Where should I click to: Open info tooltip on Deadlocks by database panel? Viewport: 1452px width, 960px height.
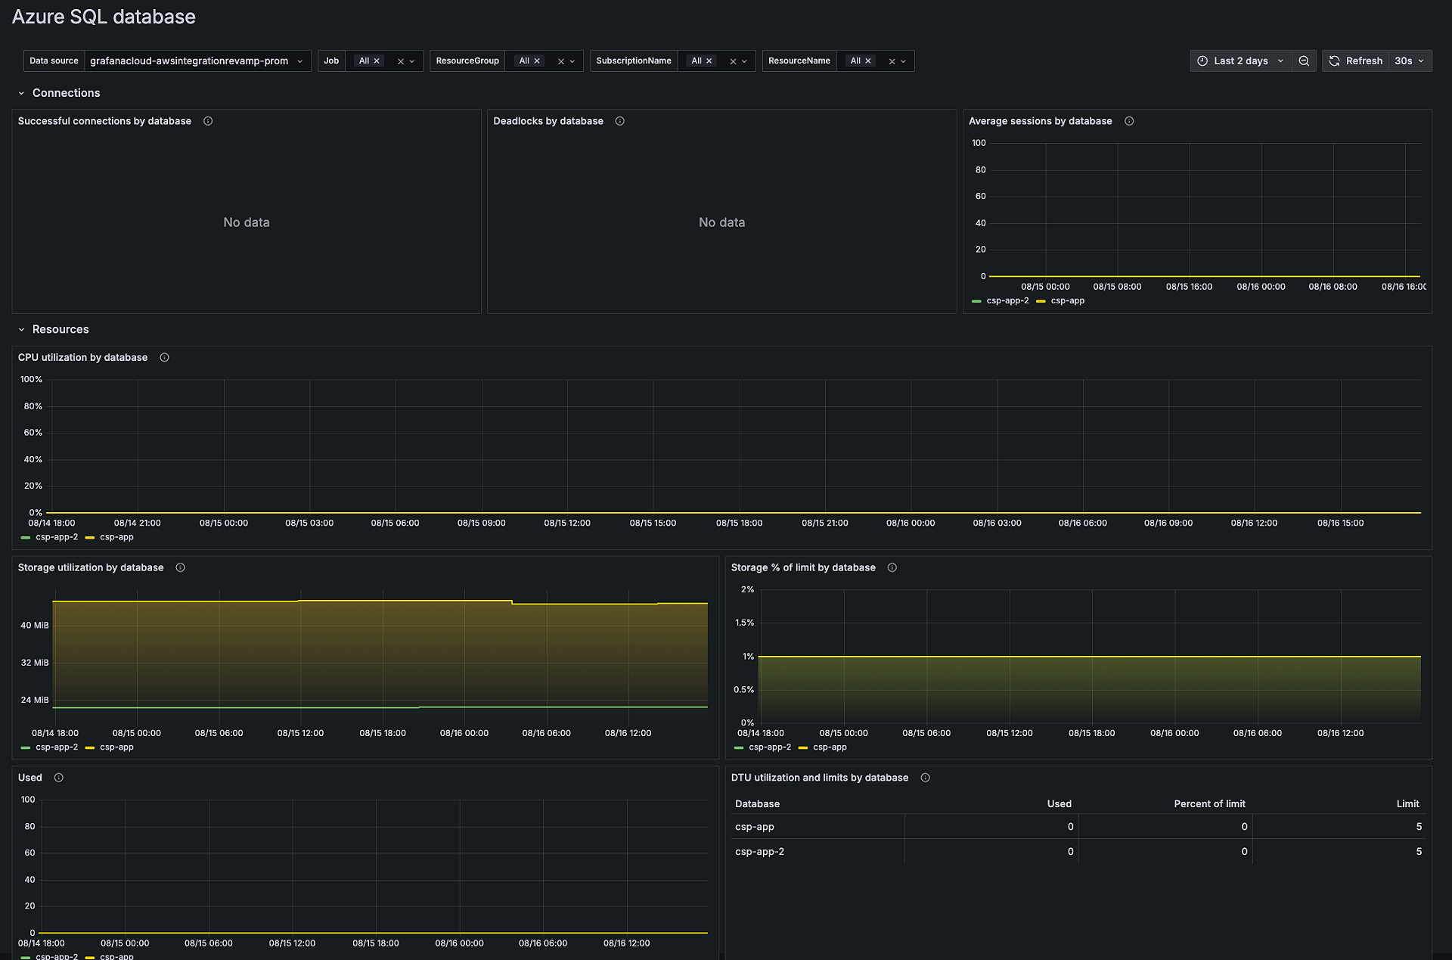tap(619, 121)
